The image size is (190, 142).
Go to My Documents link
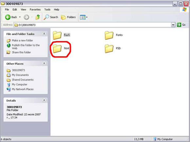[20, 75]
